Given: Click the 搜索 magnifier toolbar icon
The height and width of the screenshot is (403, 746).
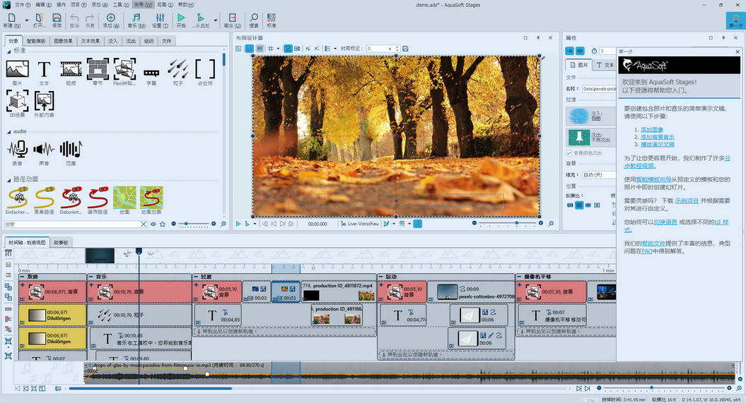Looking at the screenshot, I should 253,18.
